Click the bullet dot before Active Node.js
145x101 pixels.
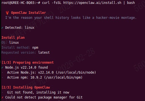click(2, 72)
